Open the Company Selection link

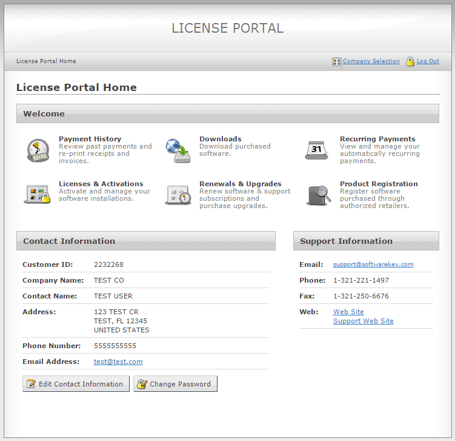pyautogui.click(x=371, y=61)
